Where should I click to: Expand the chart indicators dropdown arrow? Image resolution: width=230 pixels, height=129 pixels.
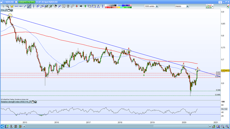(212, 6)
